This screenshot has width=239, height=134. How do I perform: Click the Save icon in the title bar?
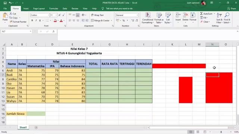coord(5,3)
